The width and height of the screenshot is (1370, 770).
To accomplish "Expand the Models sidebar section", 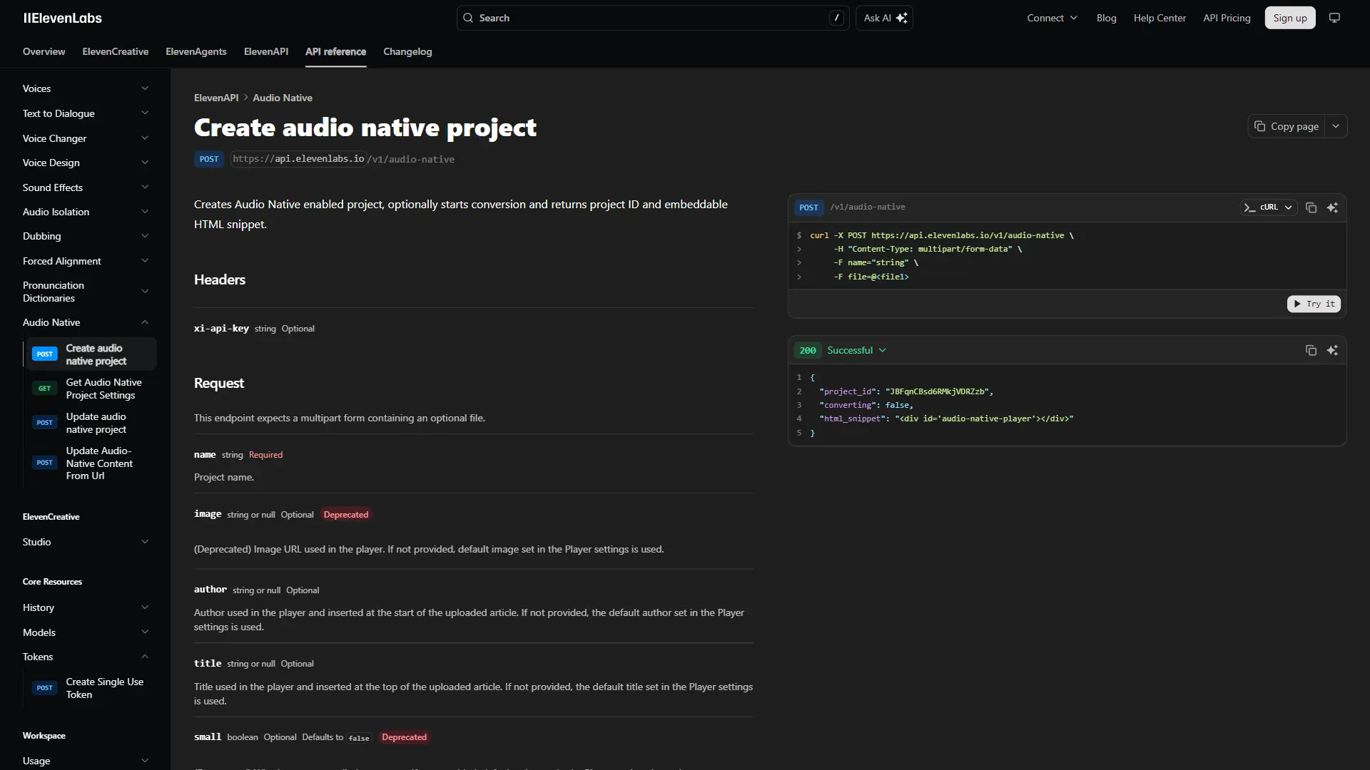I will [x=86, y=632].
